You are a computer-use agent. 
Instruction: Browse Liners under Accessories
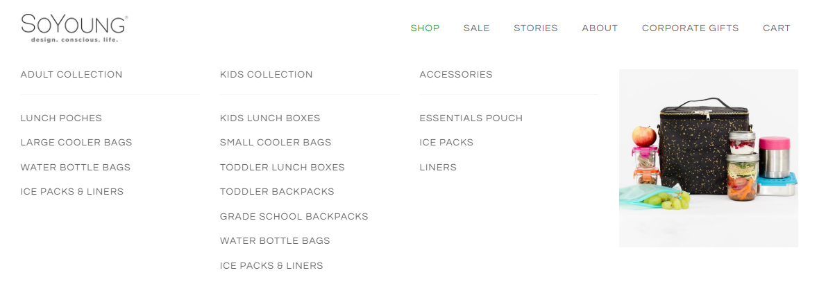(x=438, y=168)
